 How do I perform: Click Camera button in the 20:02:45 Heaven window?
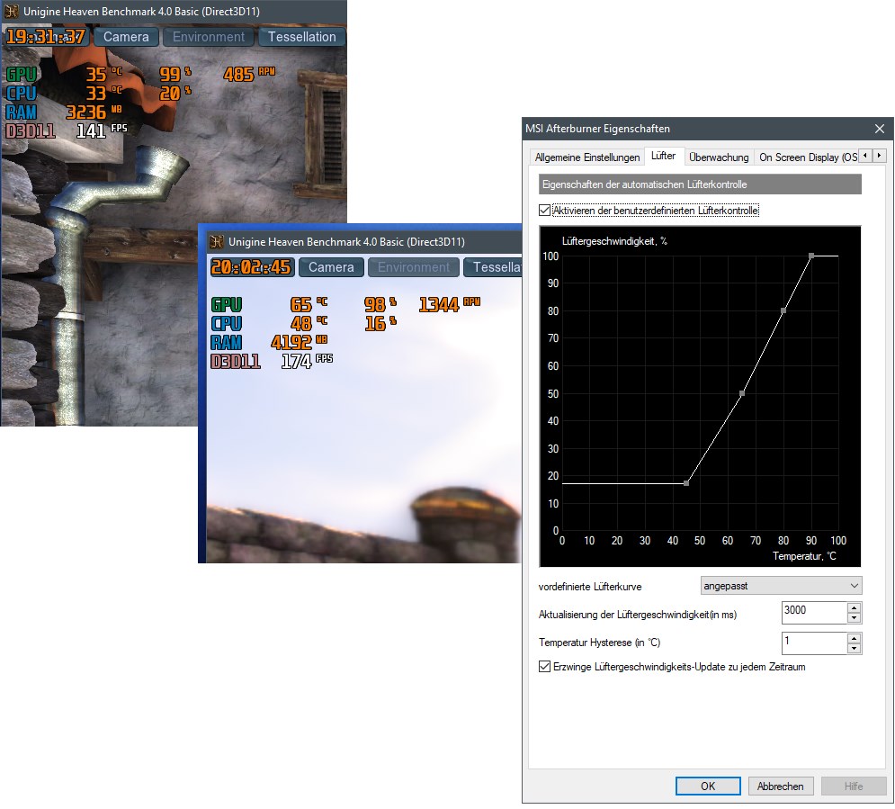[331, 267]
